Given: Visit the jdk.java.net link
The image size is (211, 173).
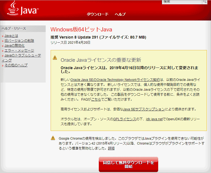Looking at the screenshot, I should tap(154, 119).
